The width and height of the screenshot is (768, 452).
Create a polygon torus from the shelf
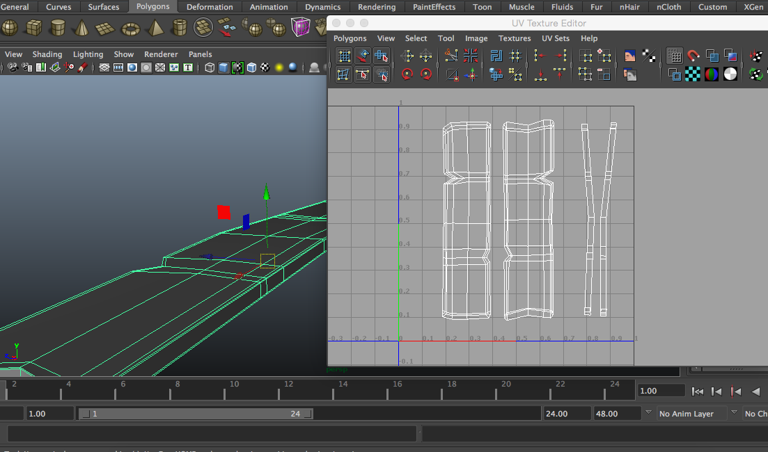tap(130, 26)
